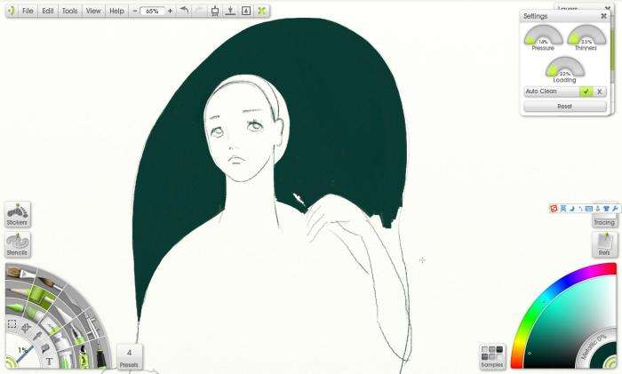The image size is (622, 374).
Task: Open the Refs panel
Action: (x=604, y=243)
